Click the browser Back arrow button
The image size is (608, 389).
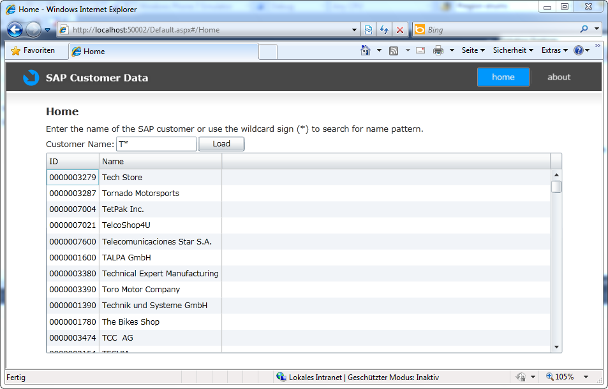coord(15,30)
